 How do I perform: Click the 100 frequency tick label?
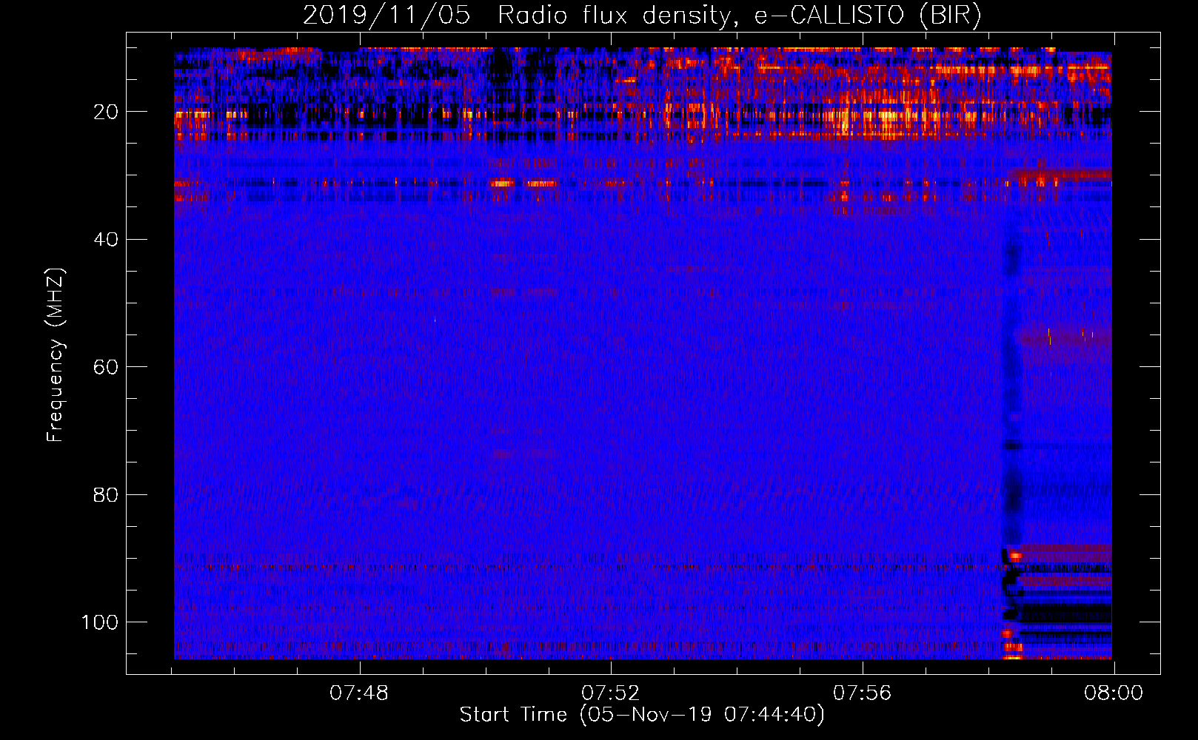(100, 622)
